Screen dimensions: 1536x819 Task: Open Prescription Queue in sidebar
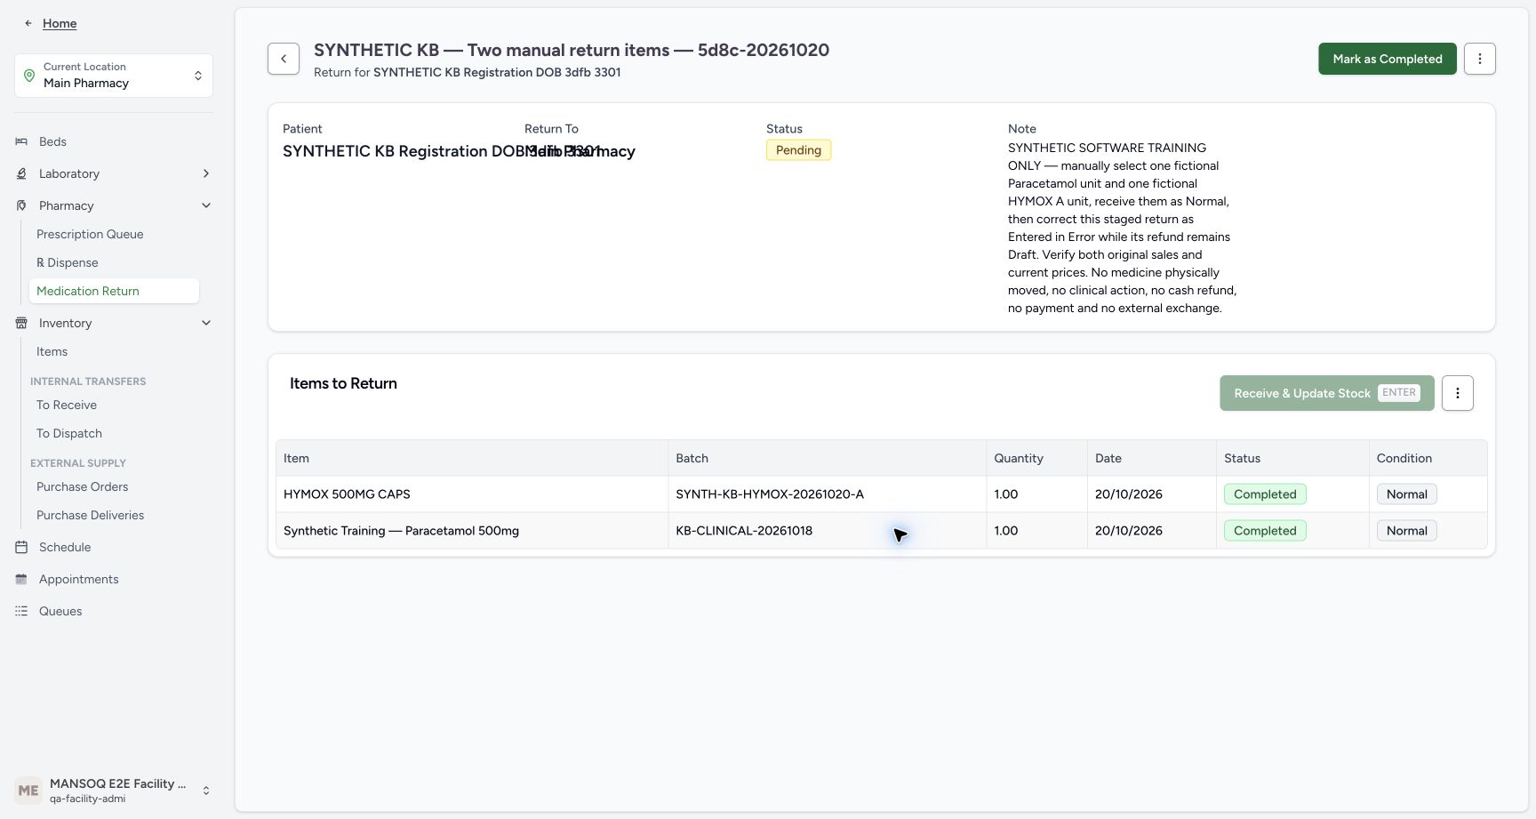pos(90,234)
